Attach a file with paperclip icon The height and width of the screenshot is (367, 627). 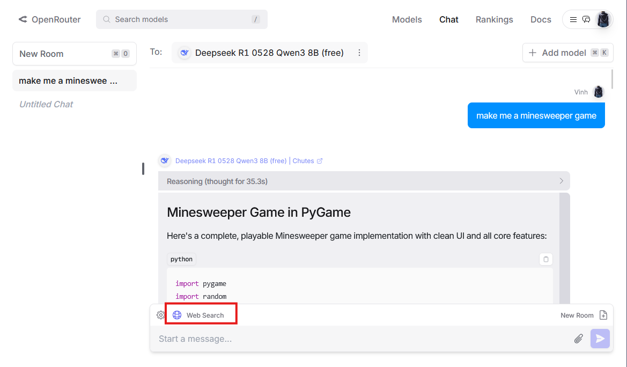pos(578,339)
